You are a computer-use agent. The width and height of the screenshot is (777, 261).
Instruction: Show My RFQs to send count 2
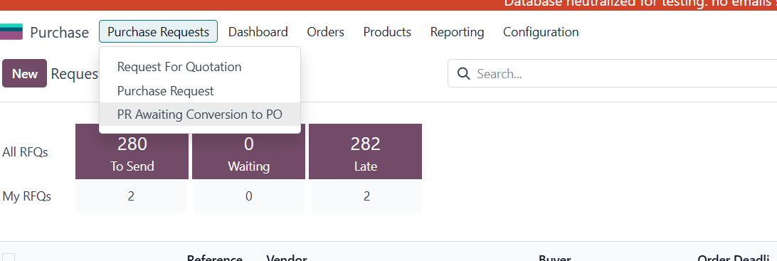pyautogui.click(x=132, y=196)
